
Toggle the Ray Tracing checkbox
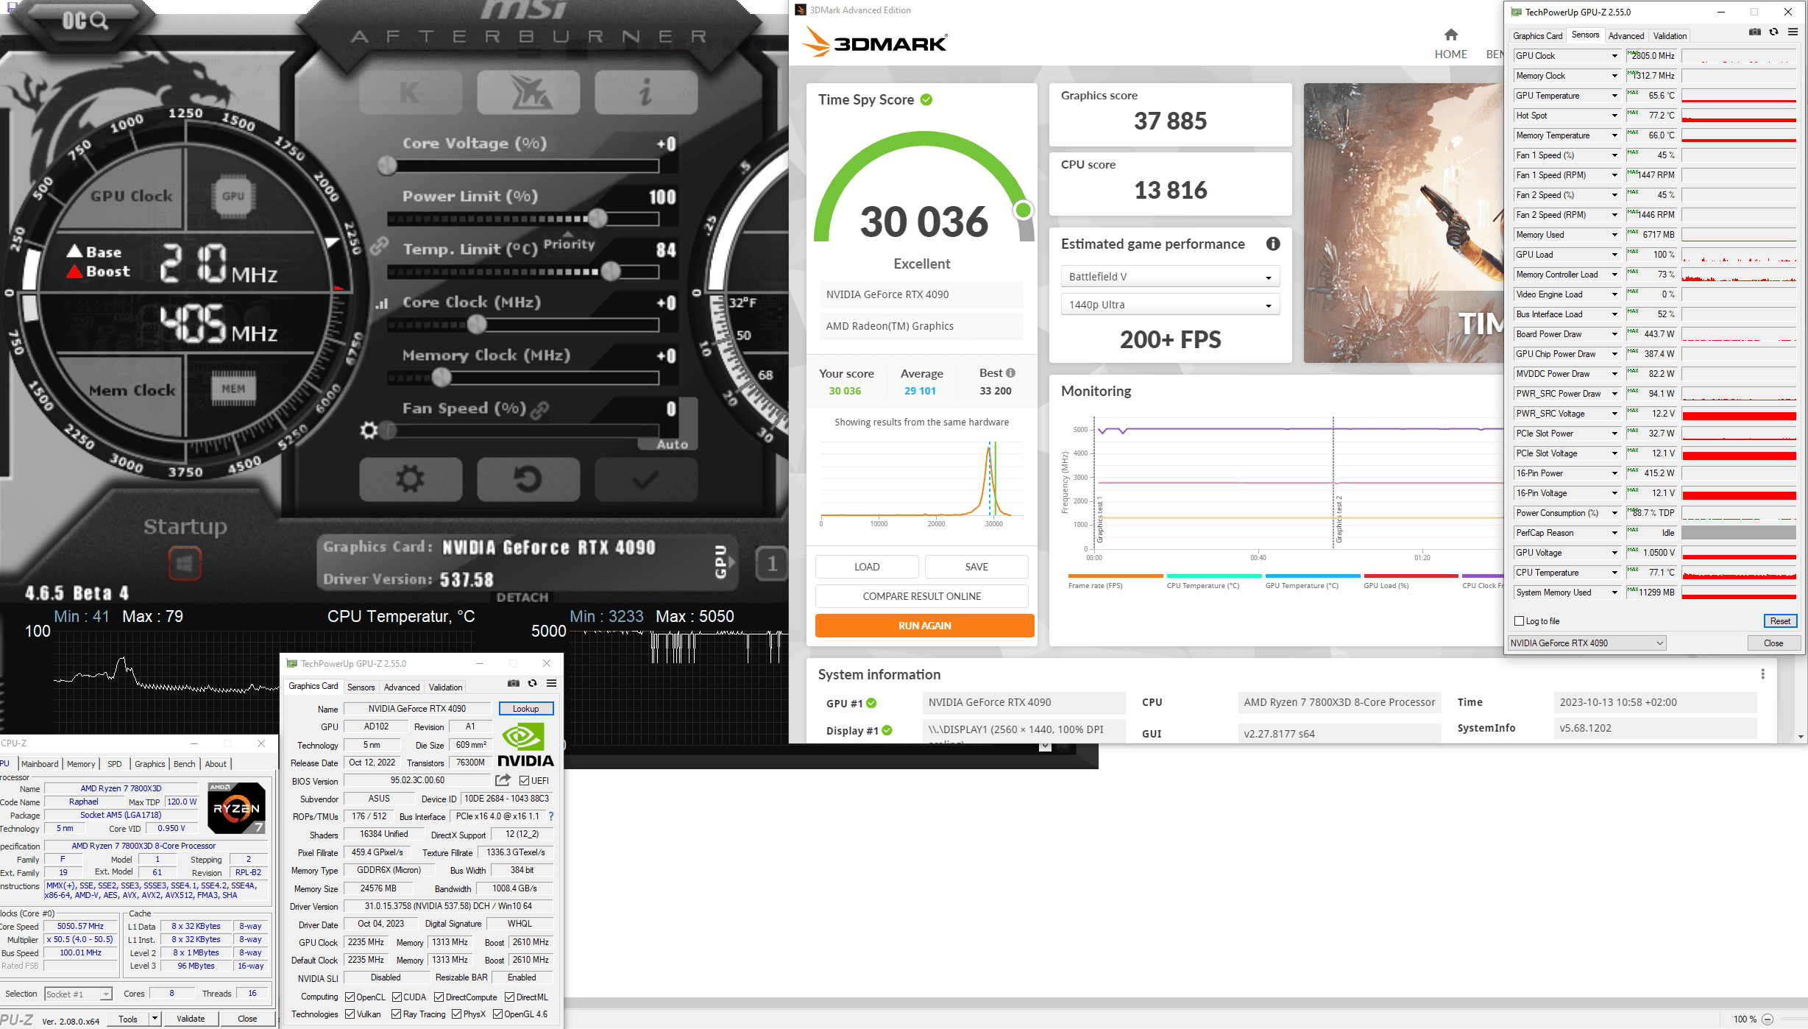point(397,1014)
